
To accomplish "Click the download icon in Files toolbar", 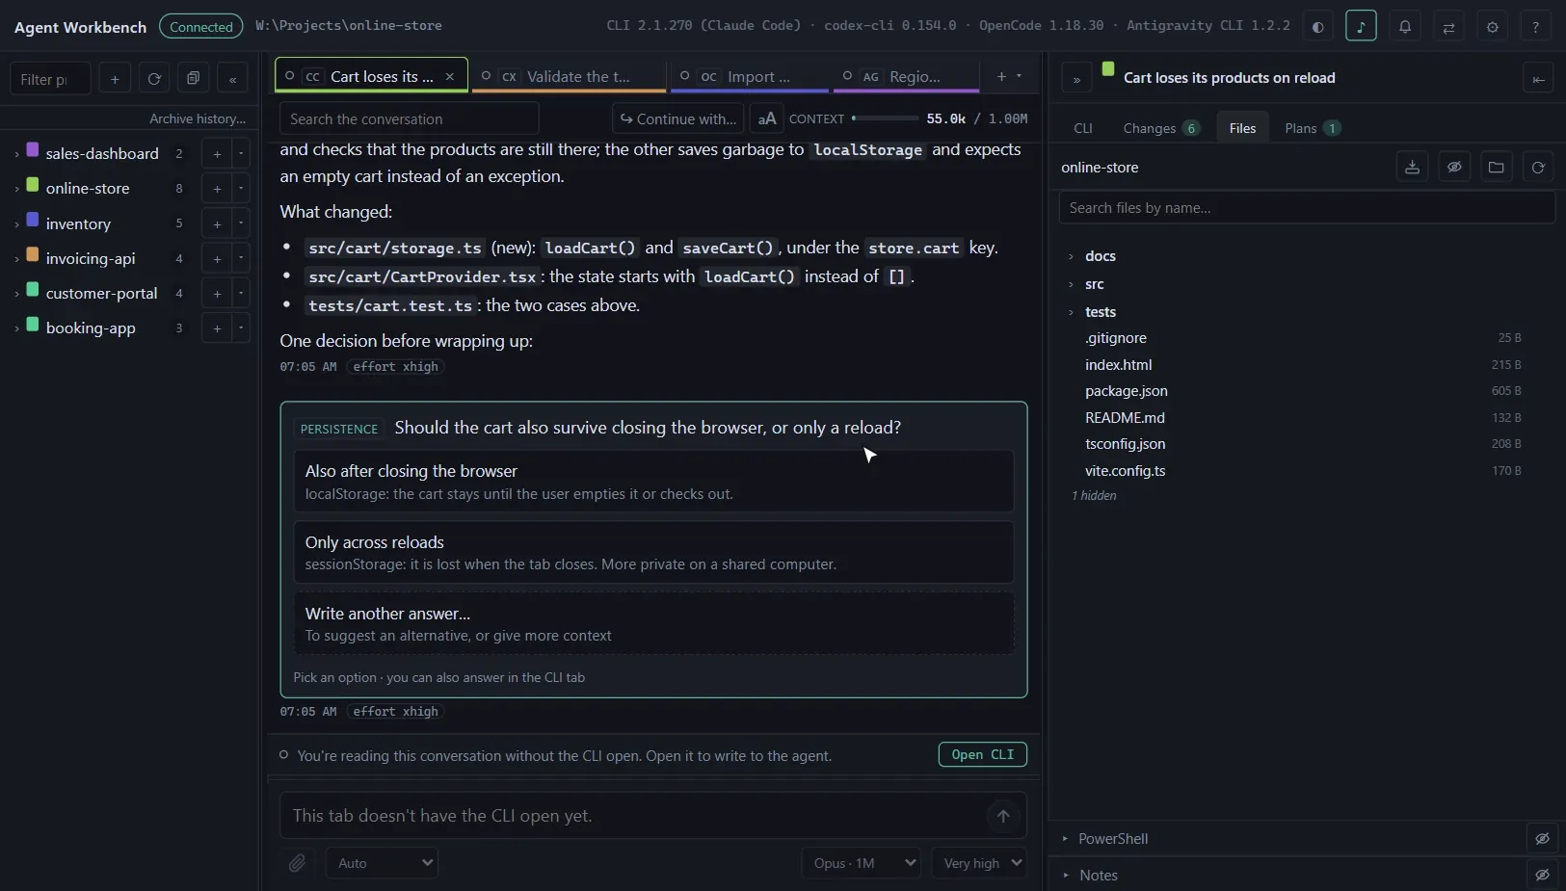I will 1412,167.
